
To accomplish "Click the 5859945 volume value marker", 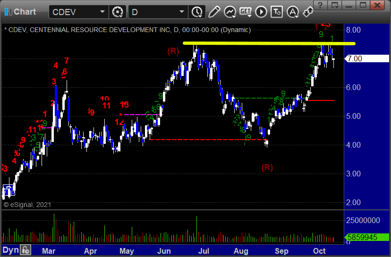I will tap(366, 237).
